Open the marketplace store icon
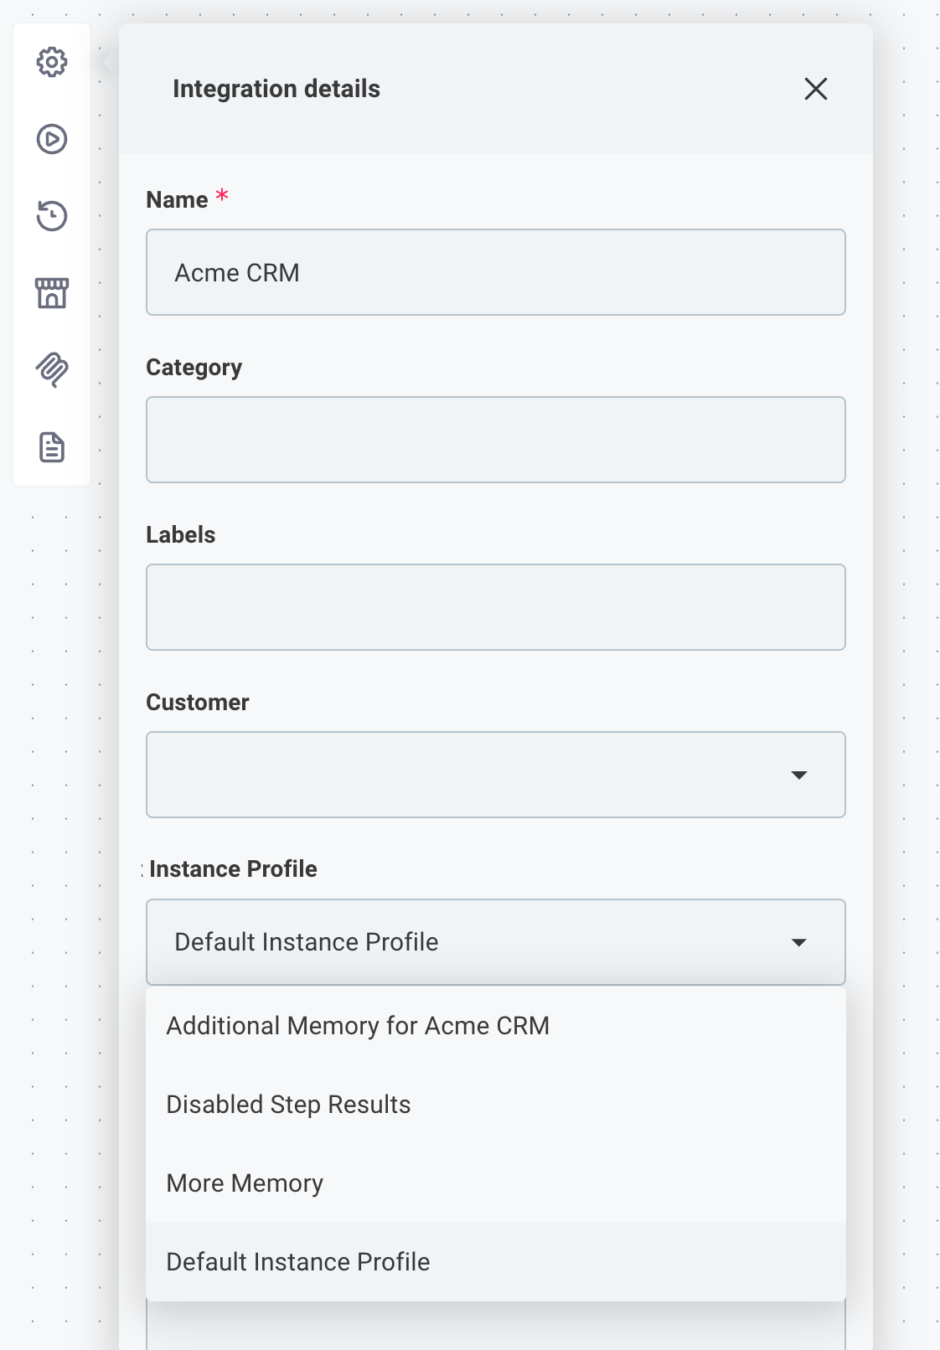Viewport: 940px width, 1350px height. pos(52,293)
